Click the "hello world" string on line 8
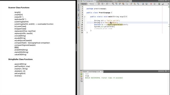Image resolution: width=170 pixels, height=95 pixels. coord(112,21)
